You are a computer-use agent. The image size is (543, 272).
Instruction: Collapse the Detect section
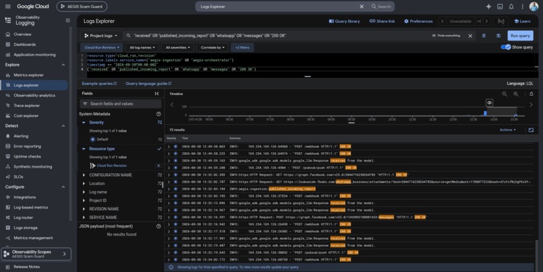pyautogui.click(x=63, y=126)
